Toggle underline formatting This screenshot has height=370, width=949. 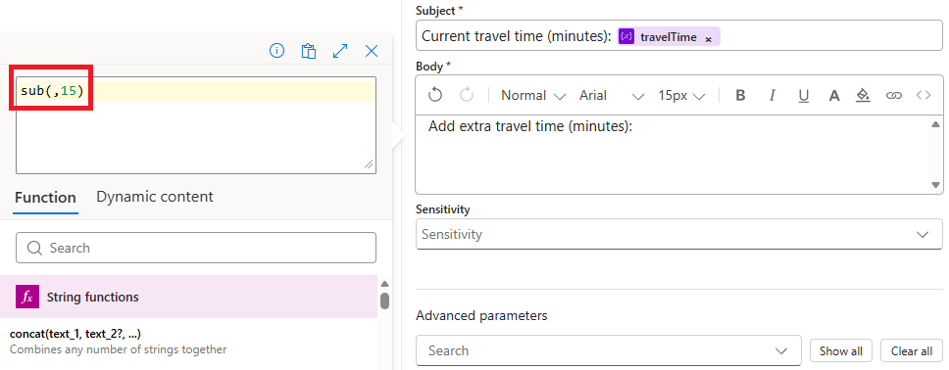pos(803,96)
